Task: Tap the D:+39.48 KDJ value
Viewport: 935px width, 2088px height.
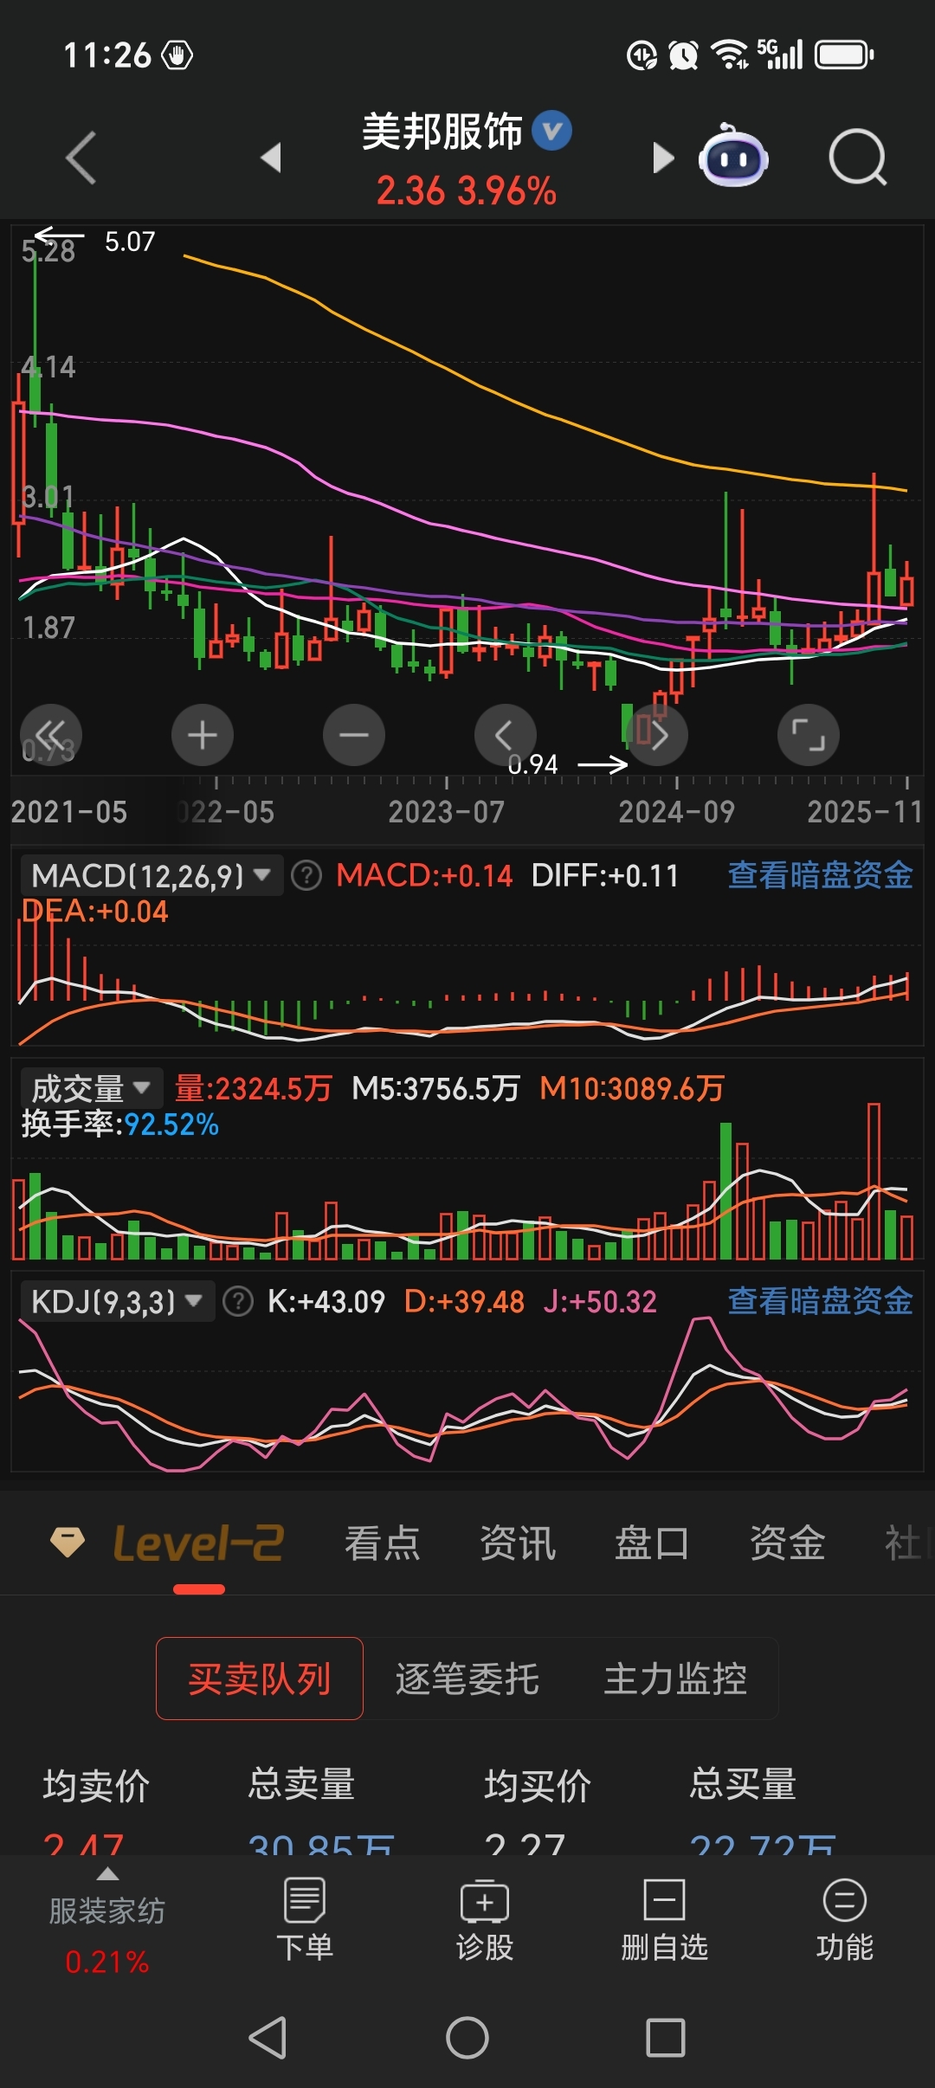Action: tap(464, 1301)
